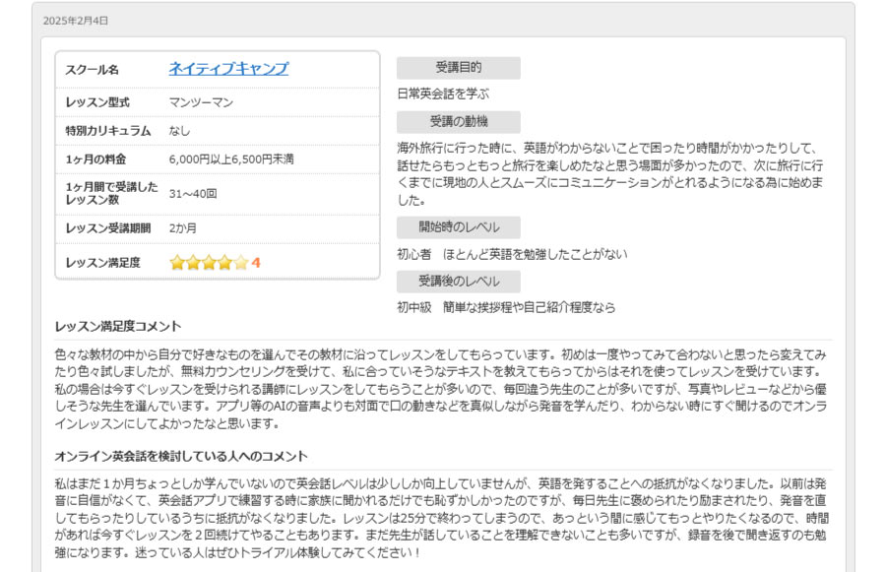
Task: Click the 31〜40回 lesson count value
Action: (x=193, y=194)
